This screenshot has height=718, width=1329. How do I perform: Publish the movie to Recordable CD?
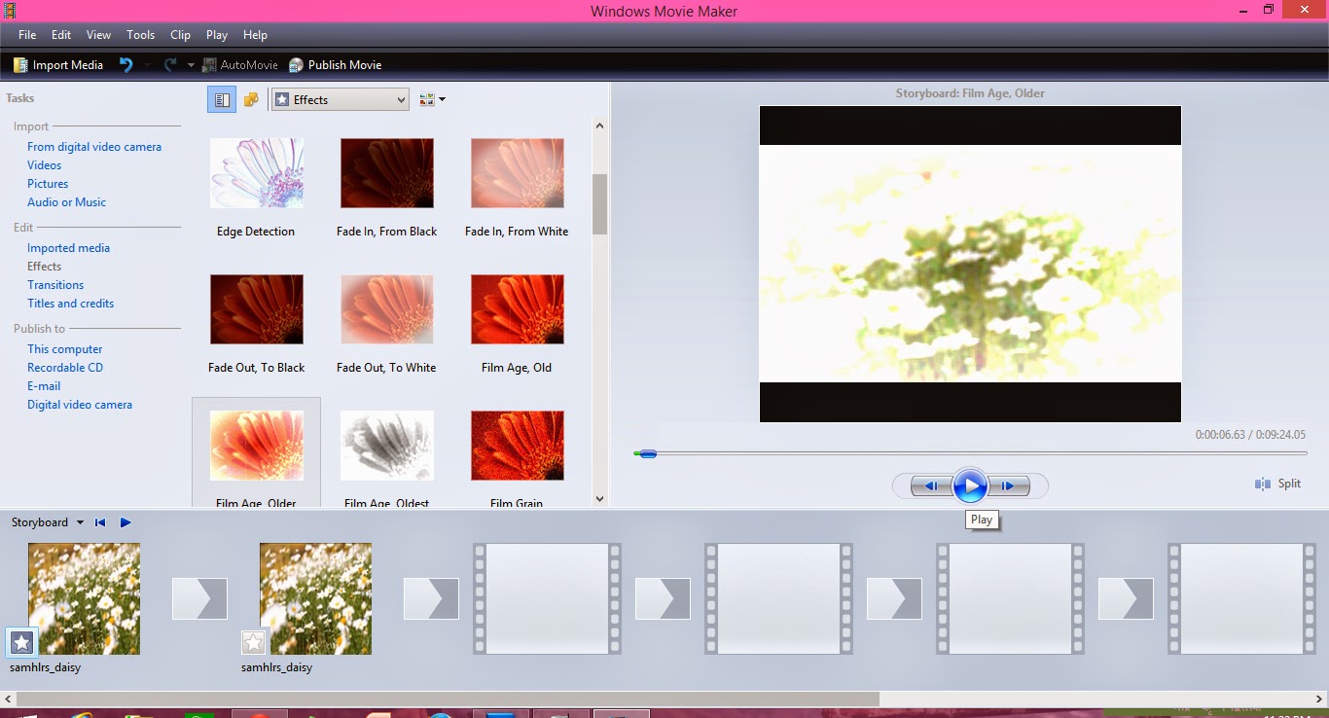point(64,367)
